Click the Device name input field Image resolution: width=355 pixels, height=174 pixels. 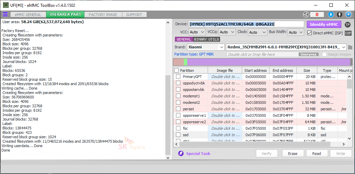(246, 24)
